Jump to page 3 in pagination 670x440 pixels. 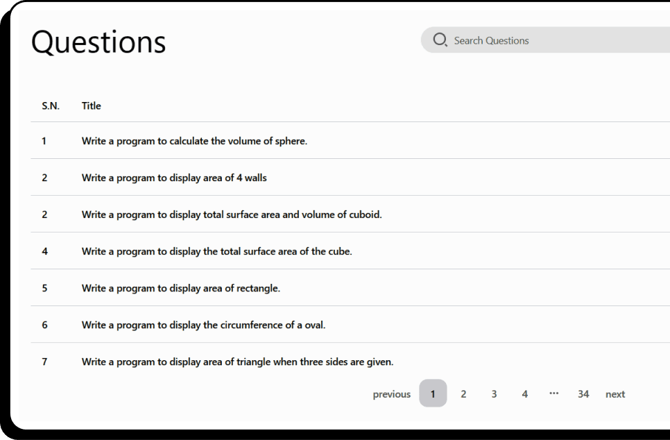pyautogui.click(x=494, y=394)
